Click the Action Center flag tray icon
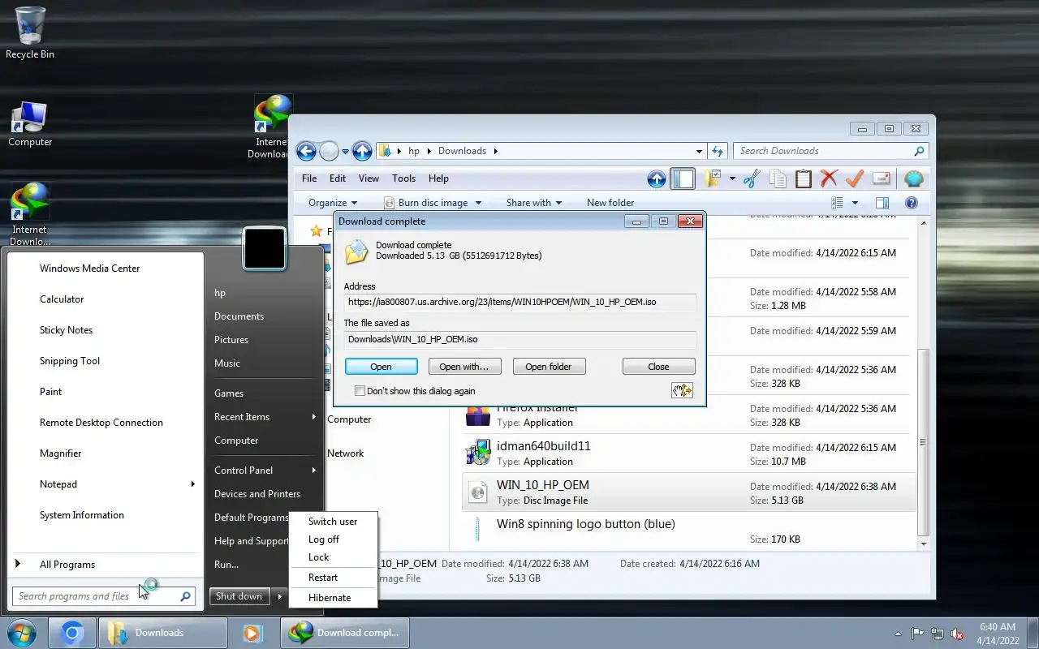 coord(917,634)
